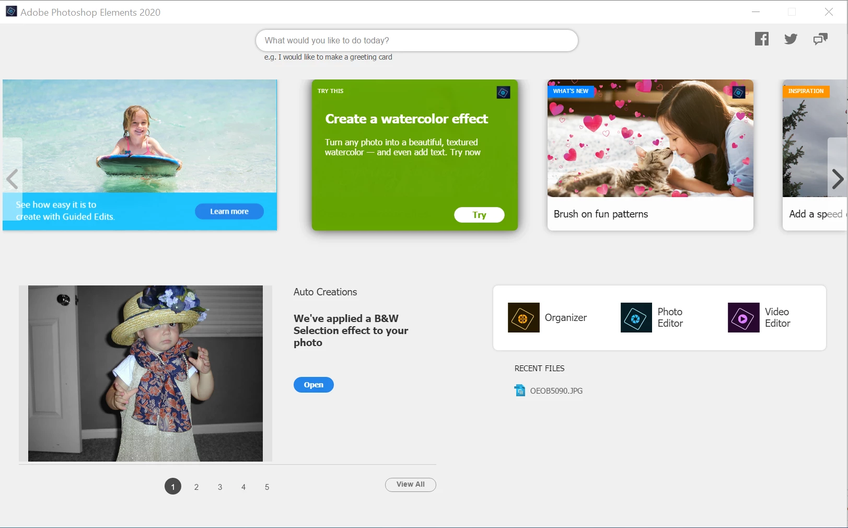Open the Facebook share icon
848x528 pixels.
pyautogui.click(x=762, y=39)
